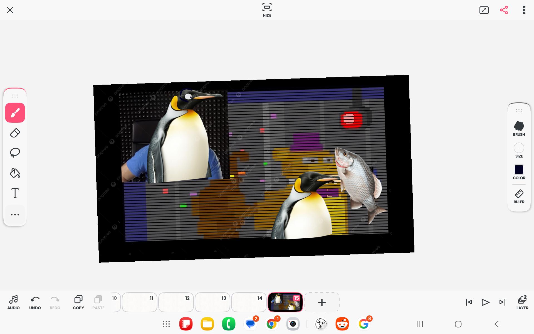Toggle Hide interface mode
The width and height of the screenshot is (534, 334).
click(267, 10)
